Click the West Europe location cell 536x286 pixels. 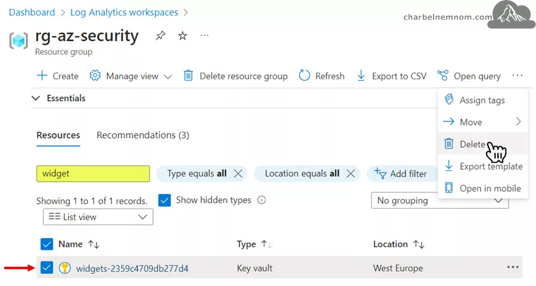(398, 268)
